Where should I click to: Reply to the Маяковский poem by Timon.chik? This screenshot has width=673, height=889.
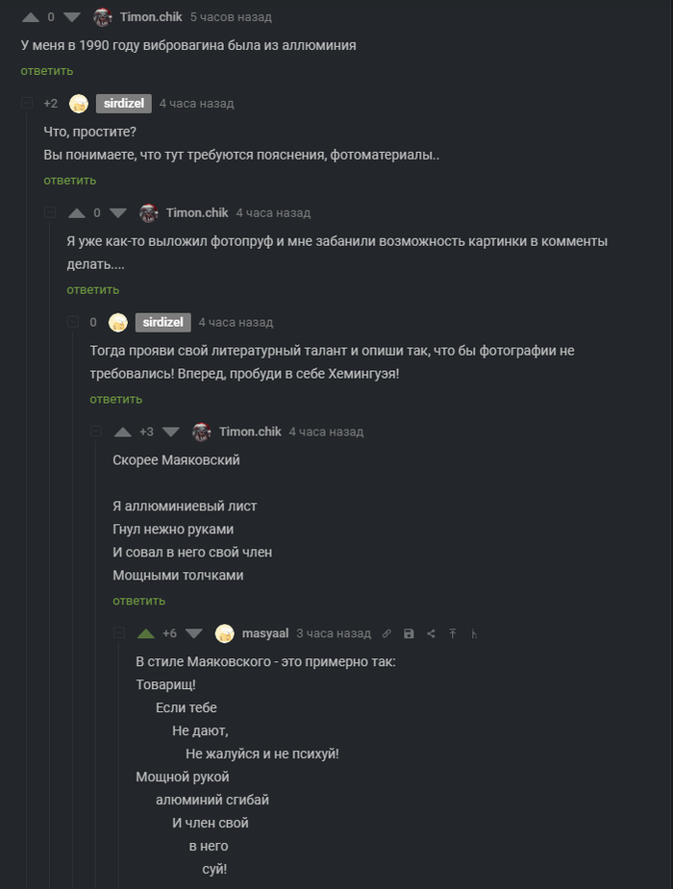point(138,601)
